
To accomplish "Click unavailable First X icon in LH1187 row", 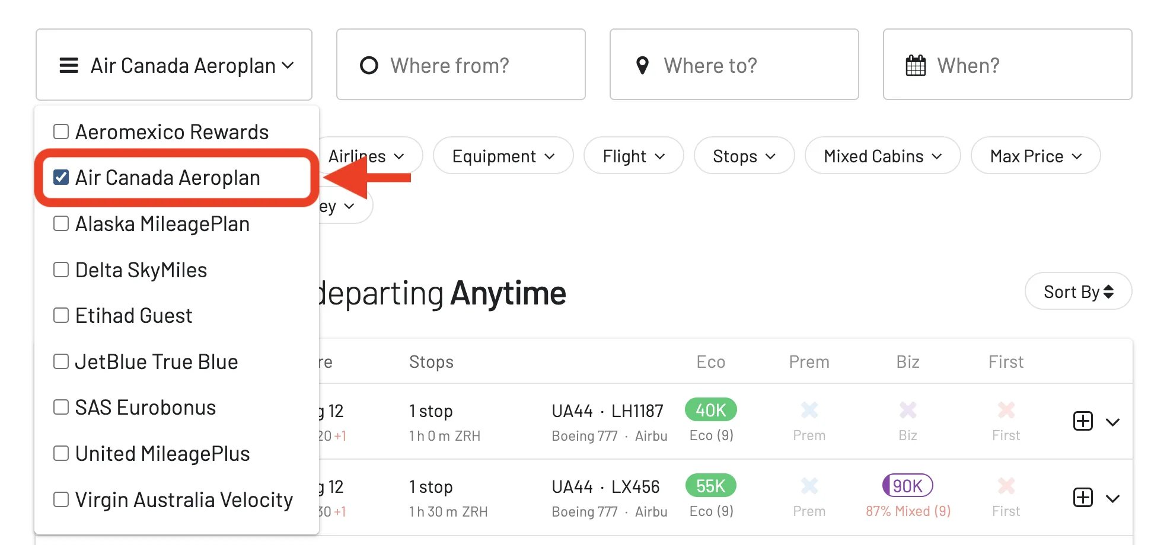I will (x=1006, y=410).
